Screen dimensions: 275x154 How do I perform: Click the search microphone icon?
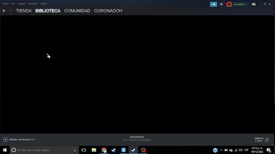pos(75,150)
